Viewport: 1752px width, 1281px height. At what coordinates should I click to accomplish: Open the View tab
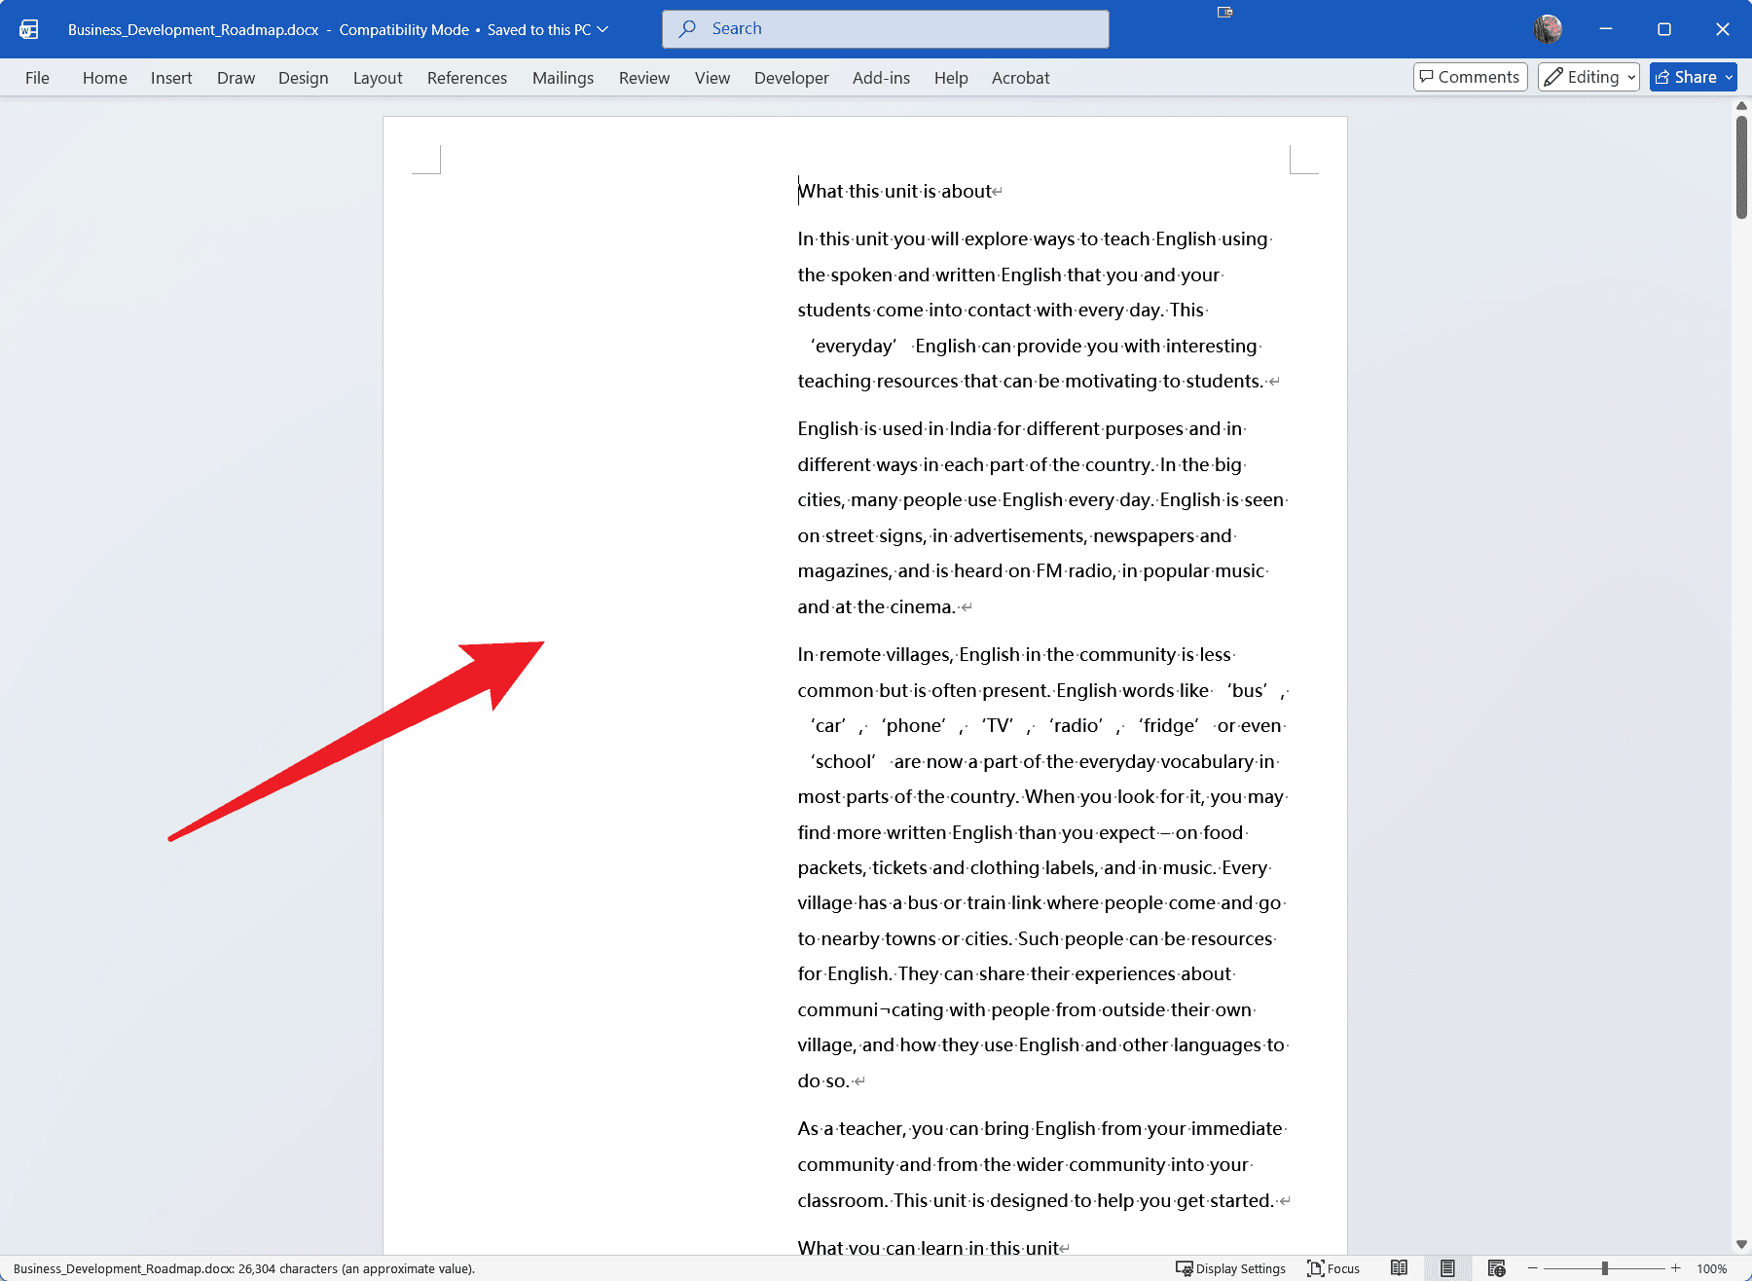click(712, 78)
